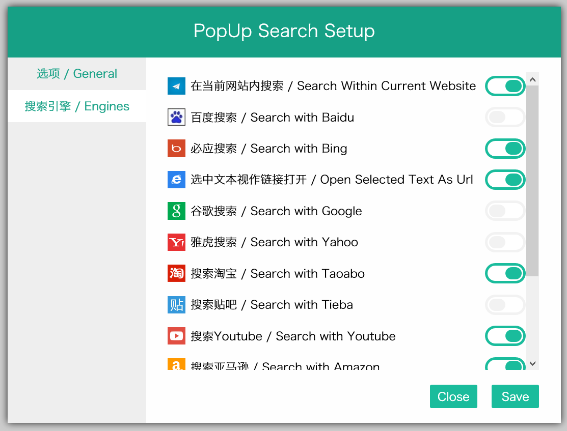
Task: Click the green Google icon
Action: point(176,211)
